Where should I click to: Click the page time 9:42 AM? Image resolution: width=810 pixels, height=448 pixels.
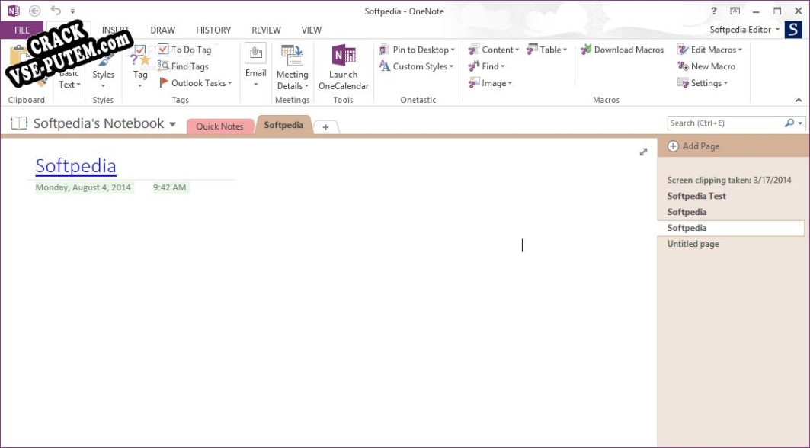pos(169,187)
